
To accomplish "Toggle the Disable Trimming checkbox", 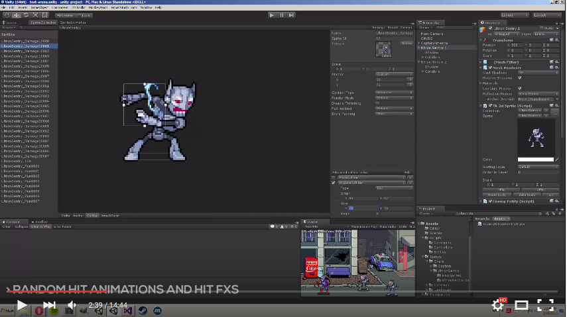I will tap(377, 103).
